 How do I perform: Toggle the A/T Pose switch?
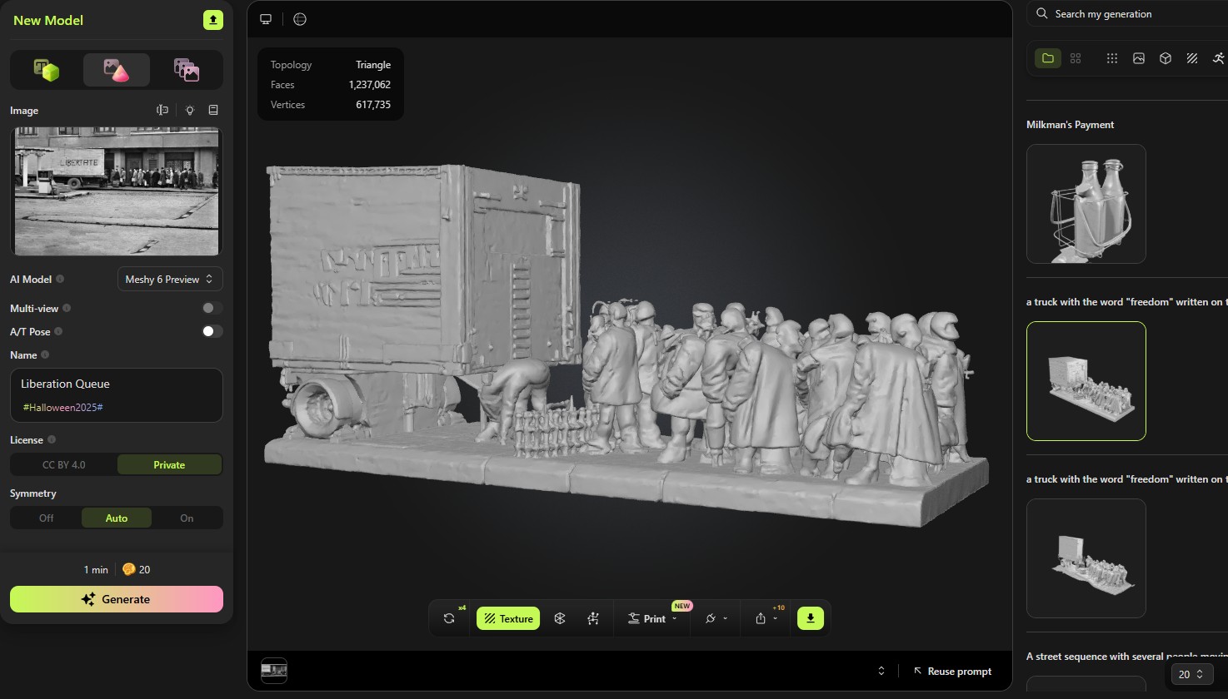coord(212,331)
